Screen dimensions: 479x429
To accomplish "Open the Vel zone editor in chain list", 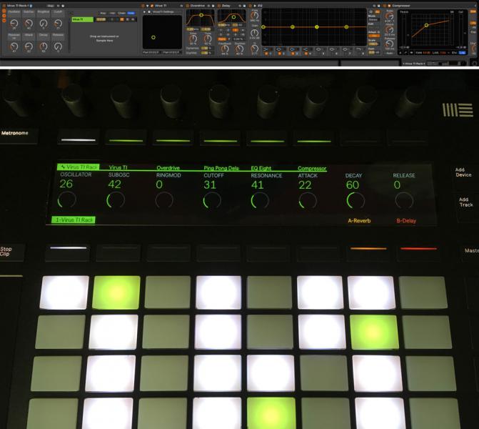I will 112,13.
